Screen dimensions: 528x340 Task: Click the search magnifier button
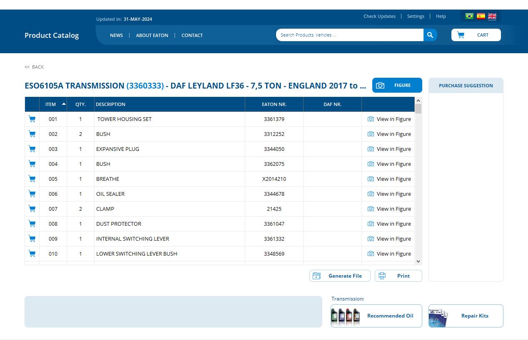(x=430, y=35)
